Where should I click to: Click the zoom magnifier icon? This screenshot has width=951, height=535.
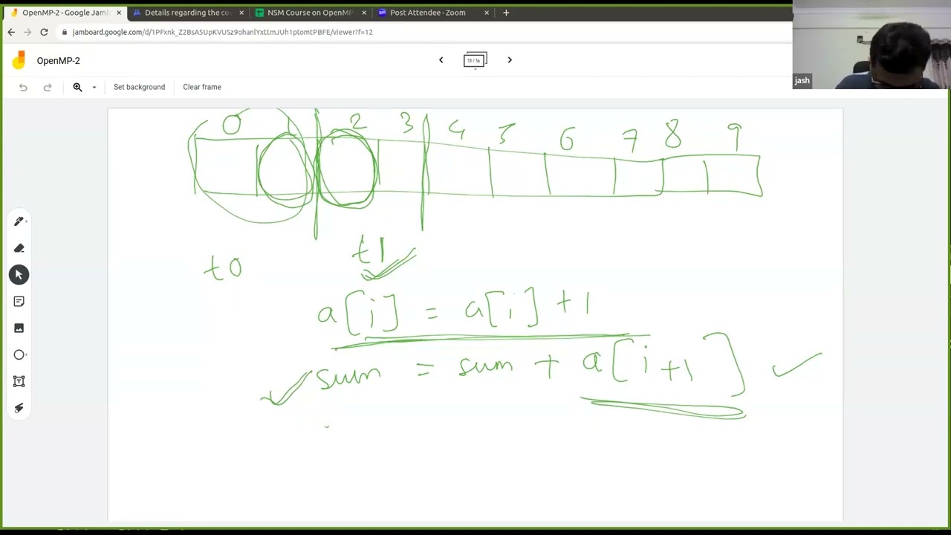(x=77, y=87)
